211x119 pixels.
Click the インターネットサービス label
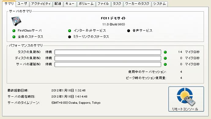tap(90, 31)
